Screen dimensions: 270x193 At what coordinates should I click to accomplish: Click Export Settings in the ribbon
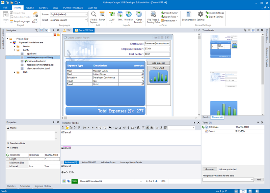pyautogui.click(x=215, y=17)
